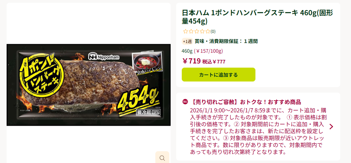Select the fourth rating star
This screenshot has height=163, width=351.
(x=202, y=32)
